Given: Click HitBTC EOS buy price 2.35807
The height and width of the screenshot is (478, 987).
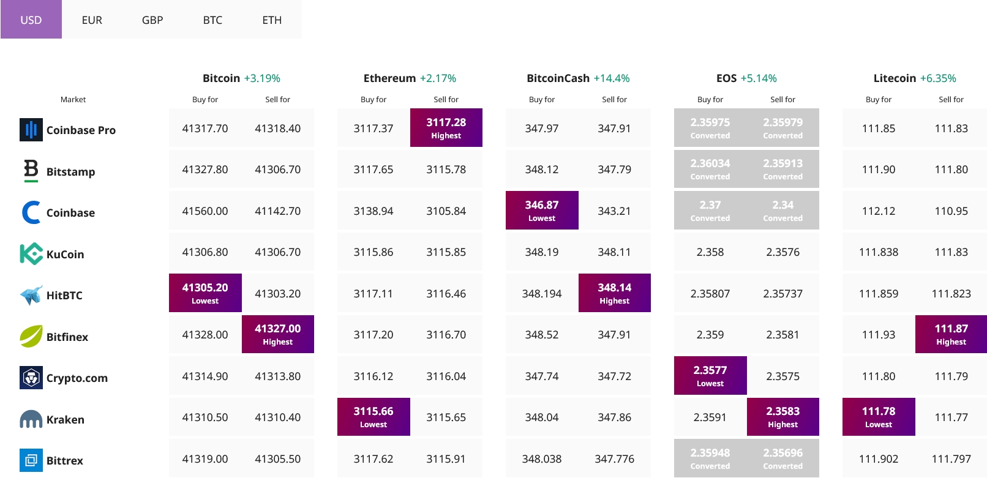Looking at the screenshot, I should (x=710, y=293).
